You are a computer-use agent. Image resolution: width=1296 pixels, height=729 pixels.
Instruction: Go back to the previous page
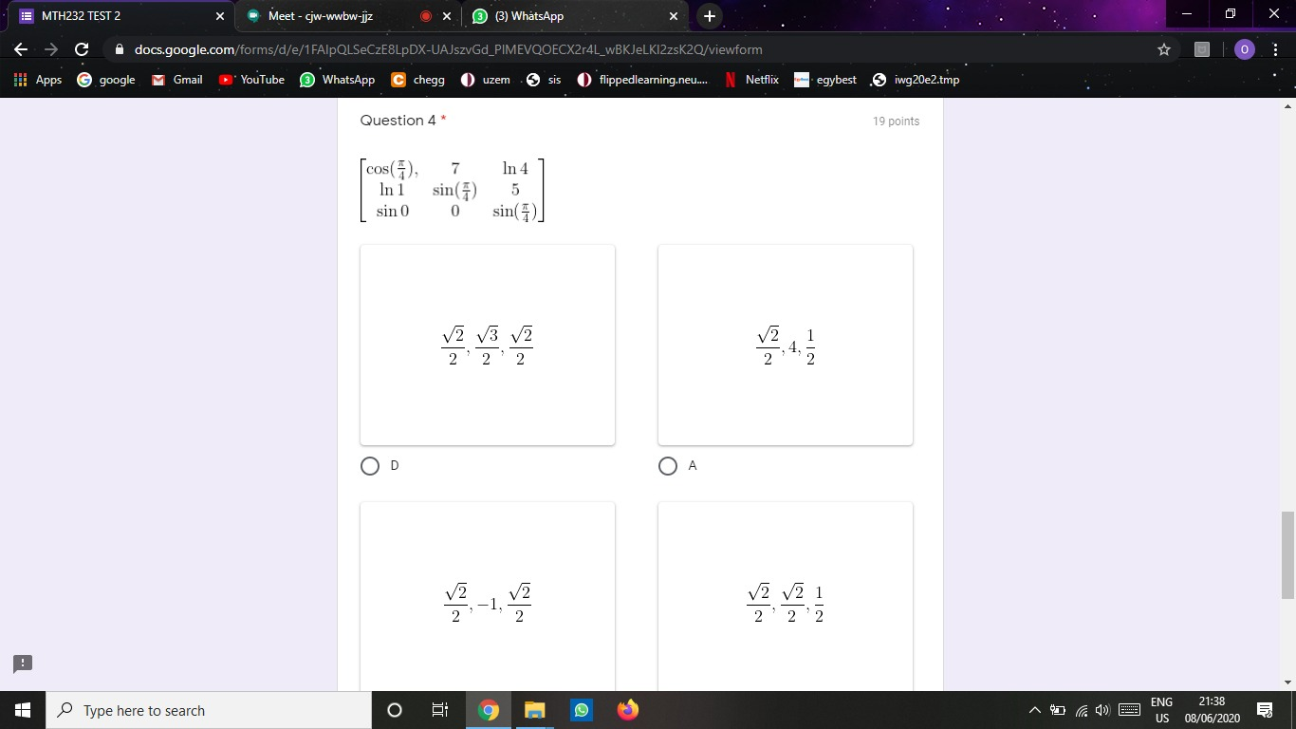pos(21,49)
